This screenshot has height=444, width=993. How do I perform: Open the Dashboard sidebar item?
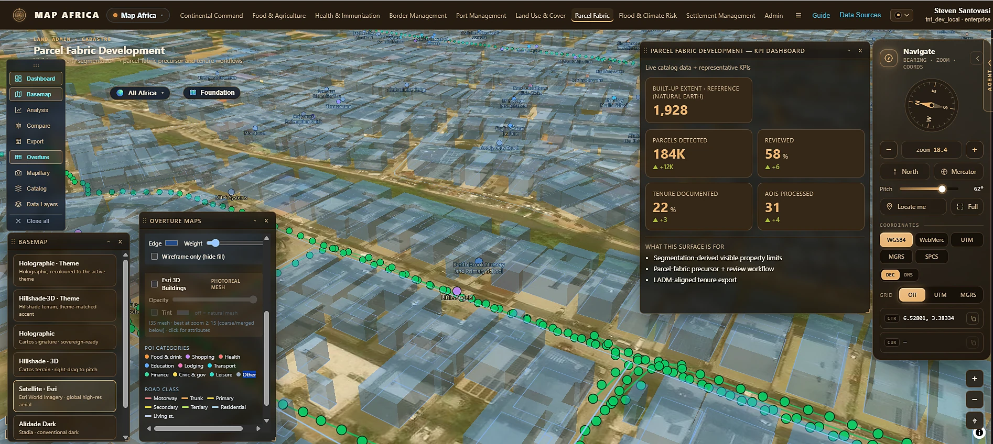[36, 79]
